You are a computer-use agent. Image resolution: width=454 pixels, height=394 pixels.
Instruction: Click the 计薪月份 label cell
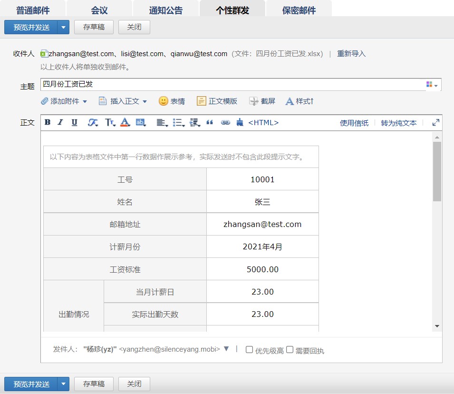click(125, 246)
